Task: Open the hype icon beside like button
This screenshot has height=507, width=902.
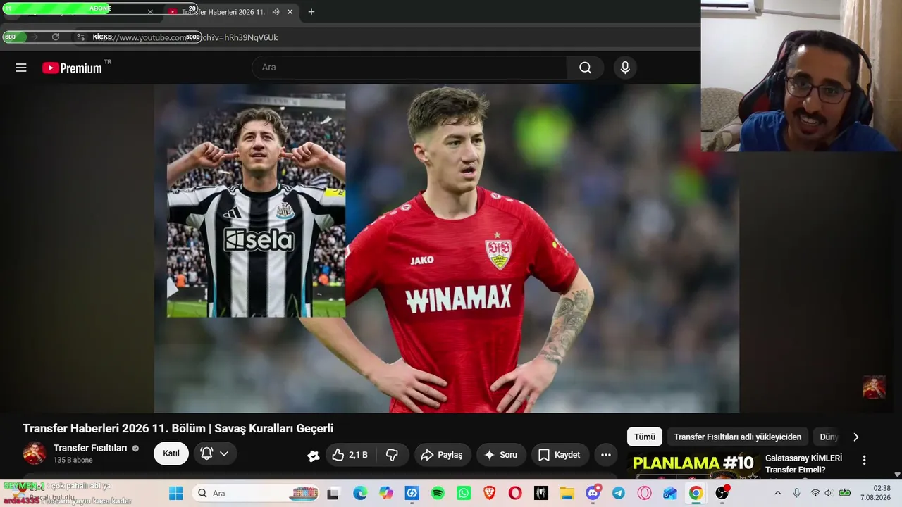Action: click(x=314, y=456)
